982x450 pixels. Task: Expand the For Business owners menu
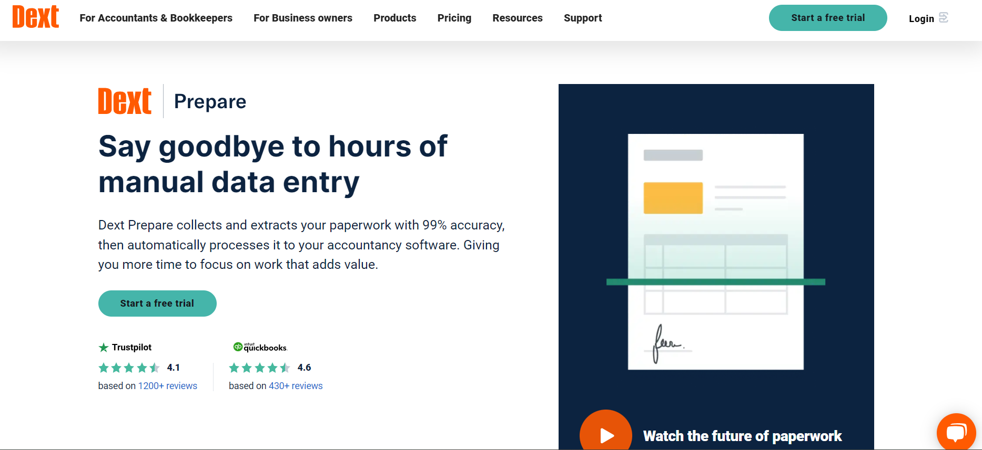[x=302, y=18]
